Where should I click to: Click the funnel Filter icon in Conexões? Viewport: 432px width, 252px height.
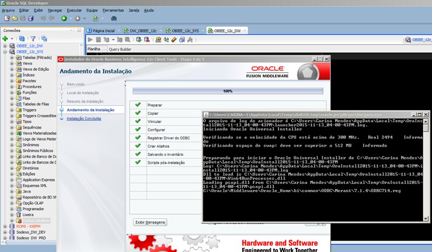(33, 39)
